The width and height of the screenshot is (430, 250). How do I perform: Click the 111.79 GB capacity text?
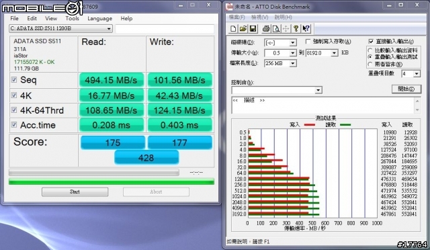click(x=26, y=69)
